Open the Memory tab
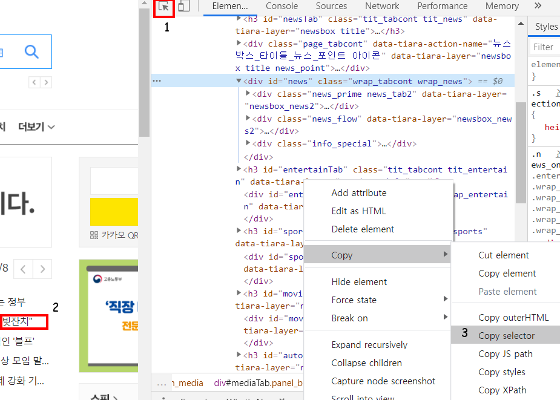Screen dimensions: 560x400 pyautogui.click(x=502, y=6)
